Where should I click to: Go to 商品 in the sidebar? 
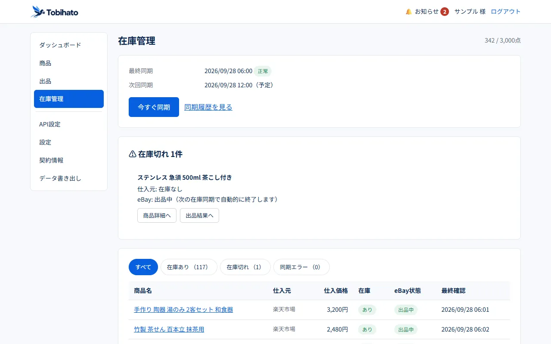[69, 63]
